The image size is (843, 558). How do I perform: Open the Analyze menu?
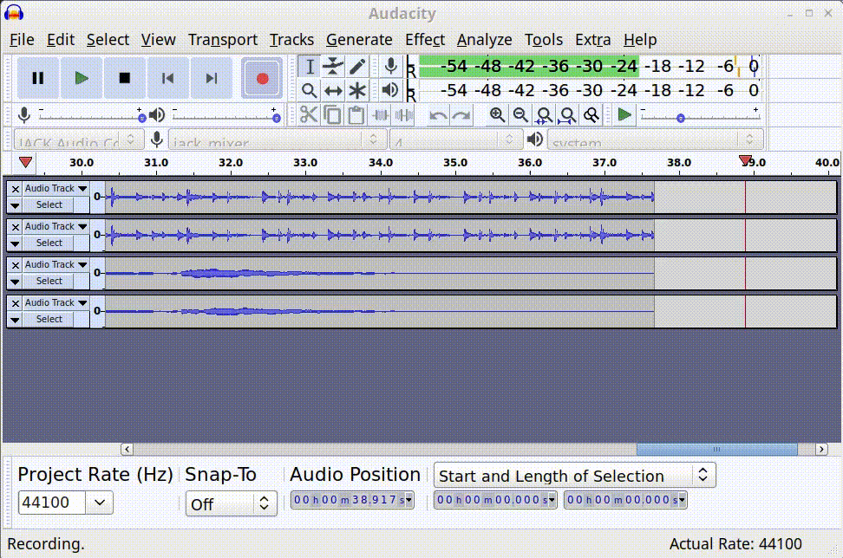485,40
